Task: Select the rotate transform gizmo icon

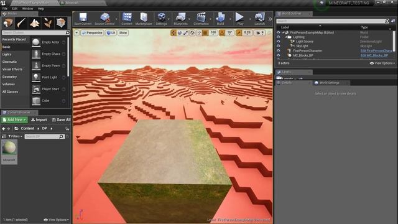Action: tap(180, 33)
